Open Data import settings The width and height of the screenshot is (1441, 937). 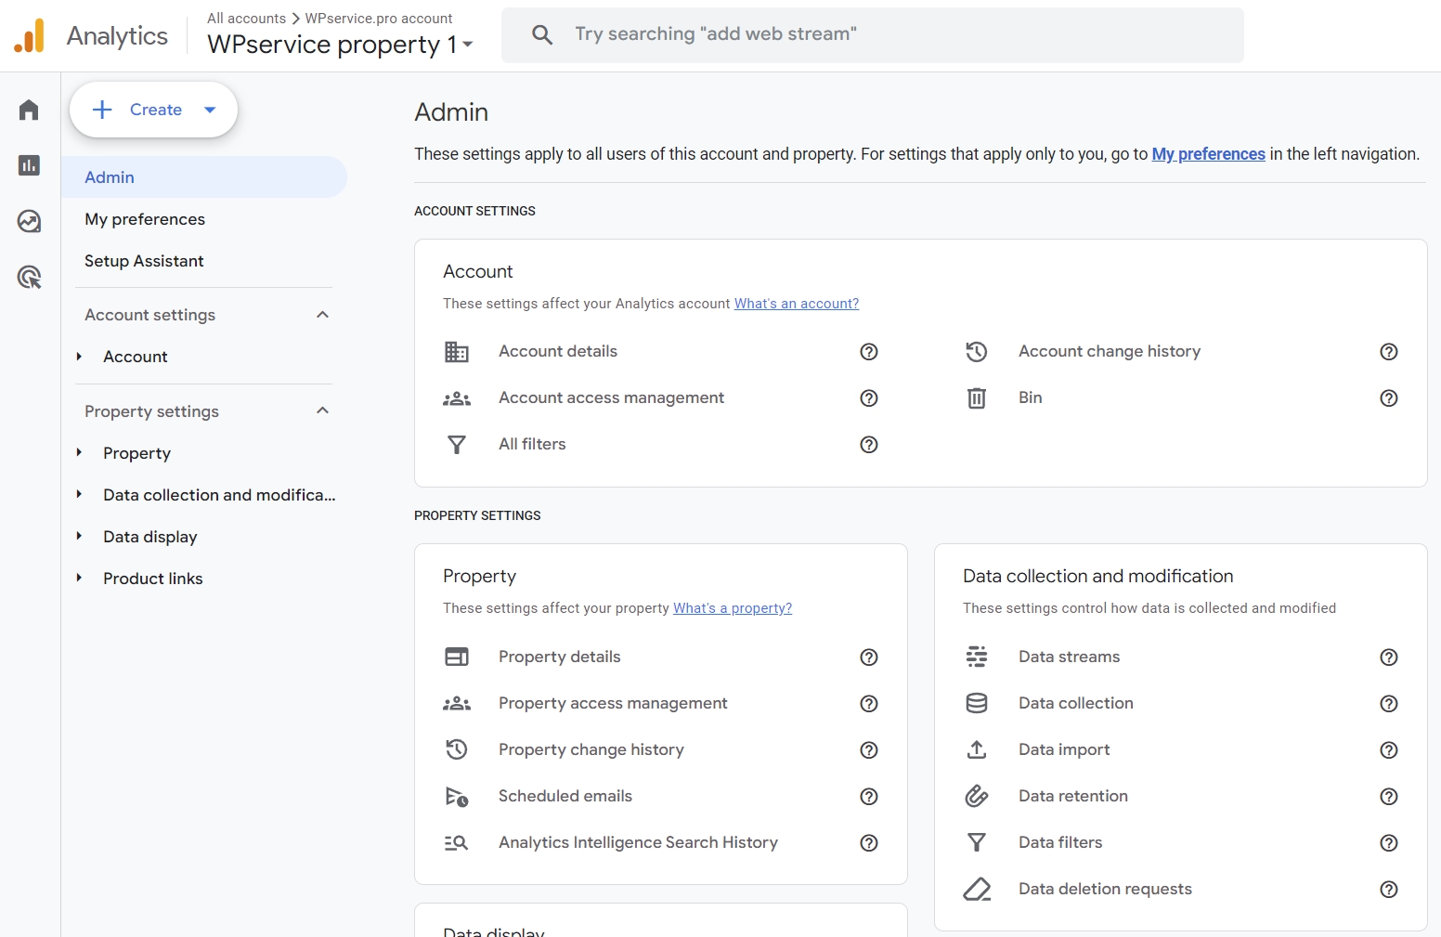1064,750
